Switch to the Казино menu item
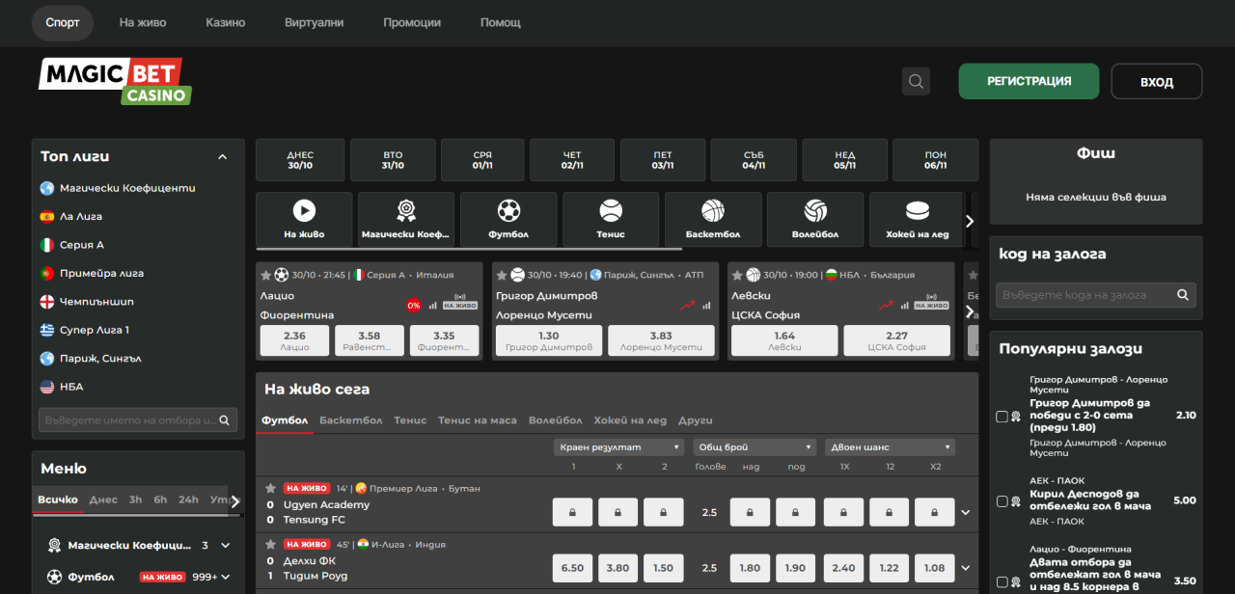 (225, 22)
